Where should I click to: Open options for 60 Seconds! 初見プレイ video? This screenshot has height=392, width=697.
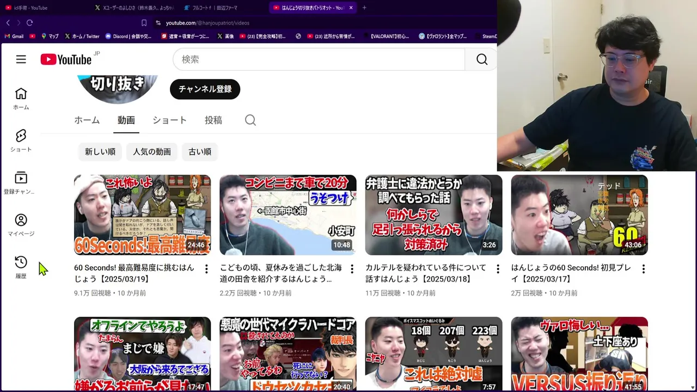click(643, 269)
